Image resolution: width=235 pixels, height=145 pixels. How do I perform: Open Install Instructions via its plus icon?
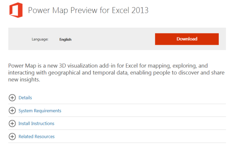pyautogui.click(x=12, y=124)
